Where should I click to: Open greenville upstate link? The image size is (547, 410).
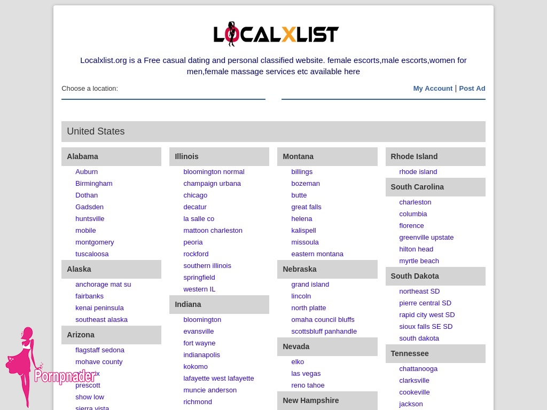pyautogui.click(x=426, y=238)
